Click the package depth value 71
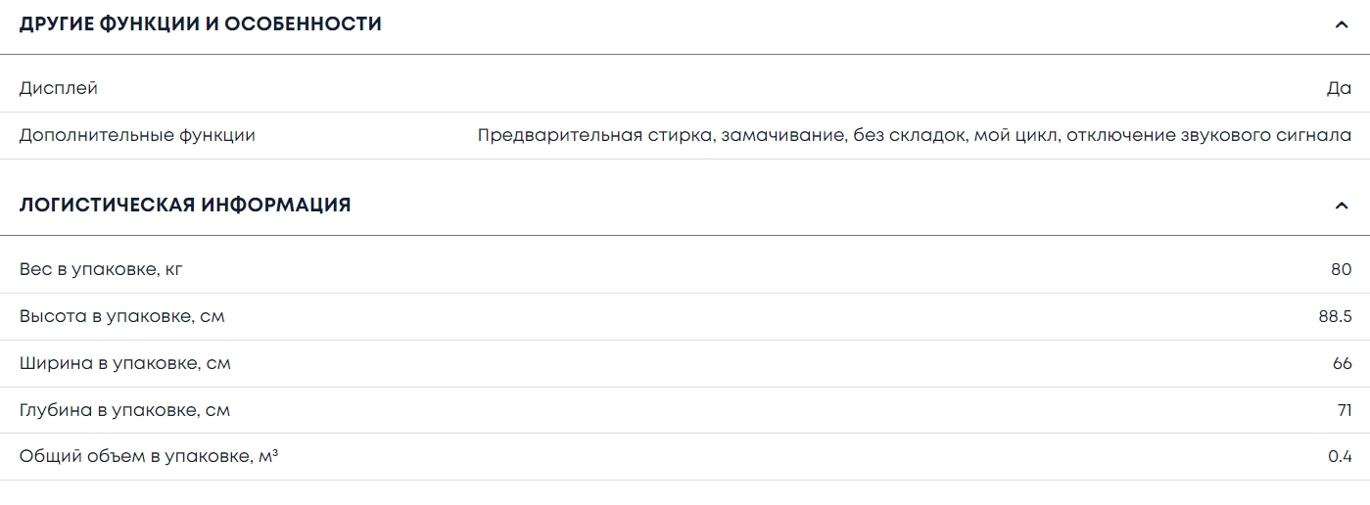 (x=1344, y=410)
